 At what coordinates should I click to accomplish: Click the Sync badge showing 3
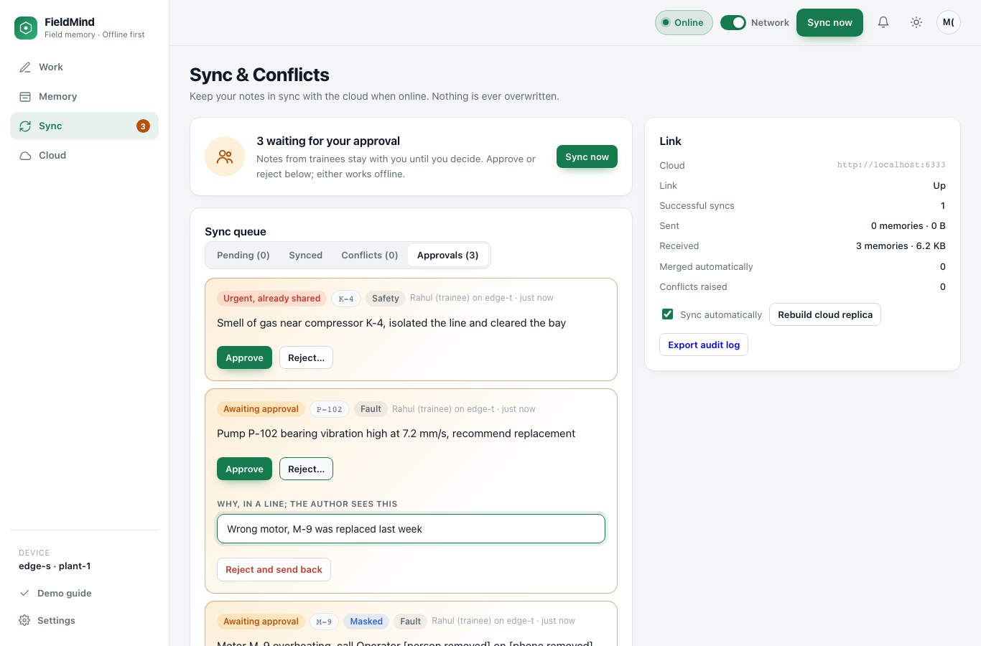coord(143,126)
